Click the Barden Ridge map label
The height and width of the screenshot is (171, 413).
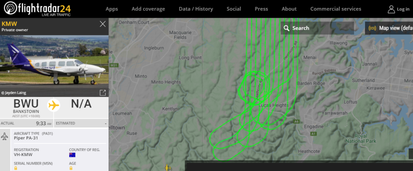point(311,83)
